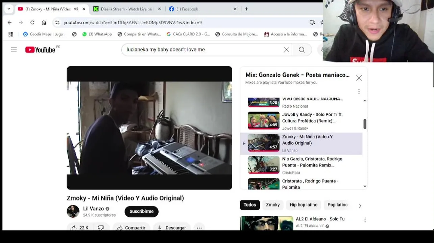Open the Compartir en Whats... bookmark
The width and height of the screenshot is (434, 243).
pyautogui.click(x=139, y=34)
